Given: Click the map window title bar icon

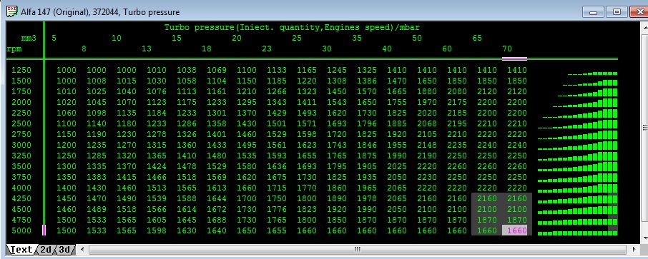Looking at the screenshot, I should 12,12.
